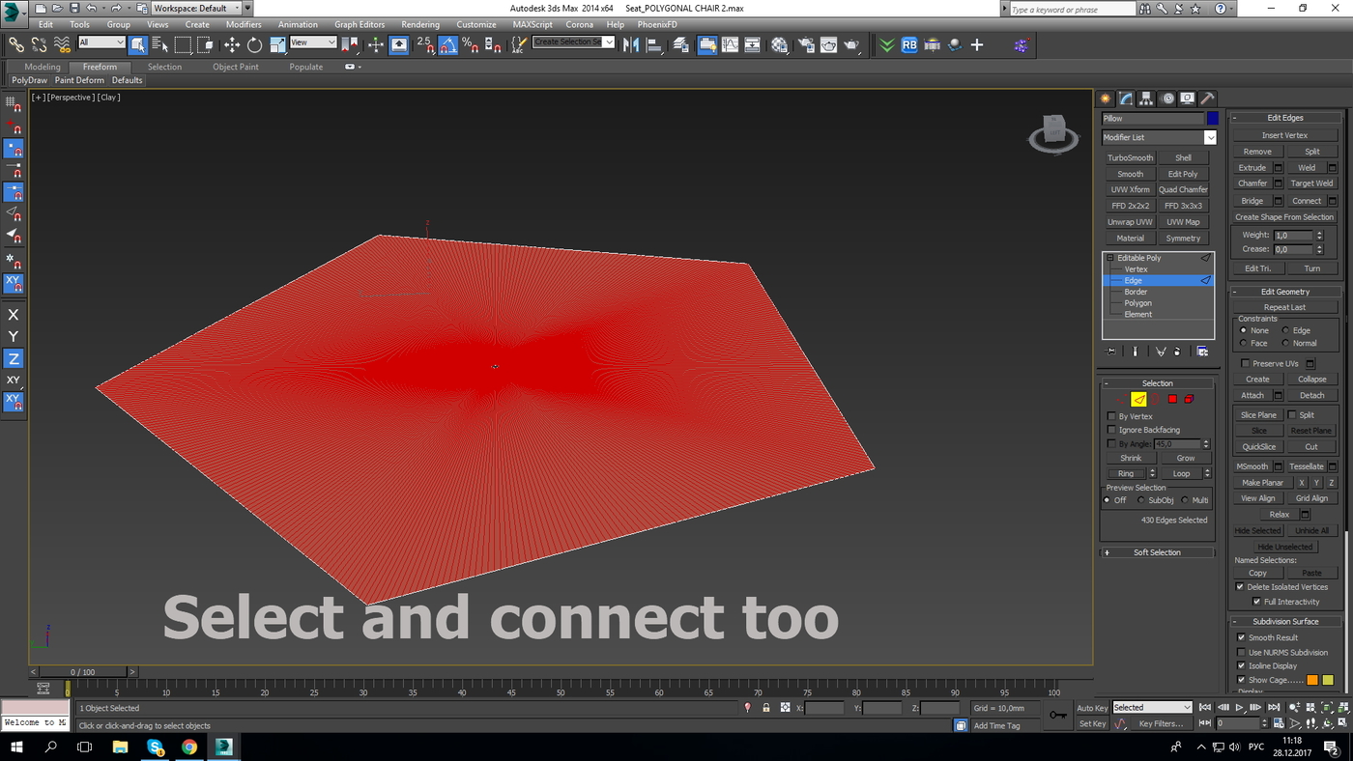
Task: Open the Utilities hammer panel tab
Action: pos(1207,99)
